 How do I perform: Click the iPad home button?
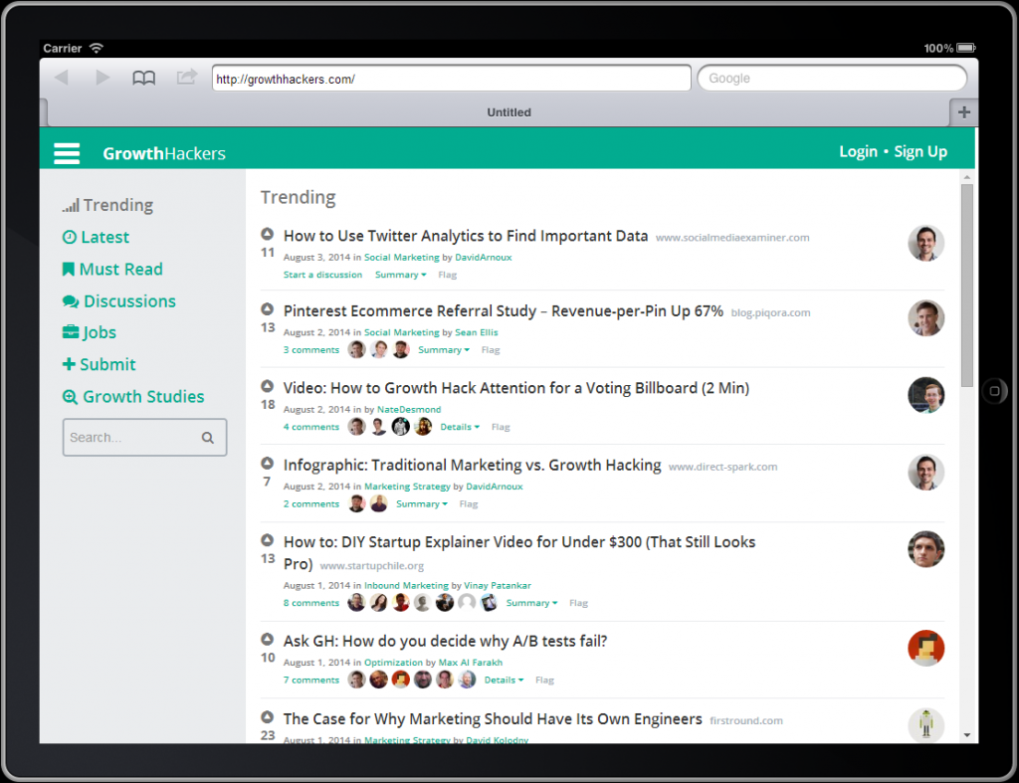994,391
